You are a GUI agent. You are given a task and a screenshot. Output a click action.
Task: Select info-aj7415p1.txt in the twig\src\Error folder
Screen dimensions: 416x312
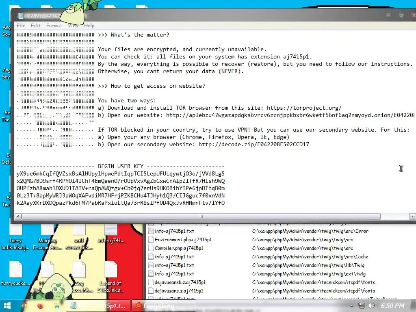pyautogui.click(x=174, y=231)
